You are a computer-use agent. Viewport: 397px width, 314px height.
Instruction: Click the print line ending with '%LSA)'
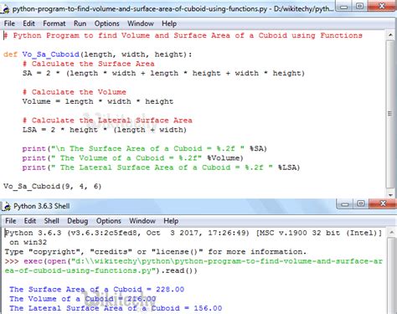[161, 167]
